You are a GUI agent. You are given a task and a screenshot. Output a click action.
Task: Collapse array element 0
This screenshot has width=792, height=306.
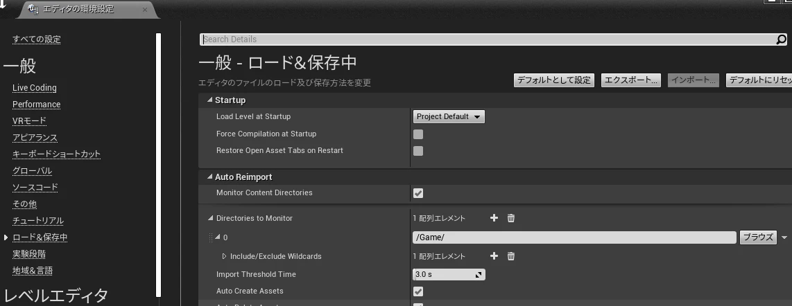tap(218, 237)
